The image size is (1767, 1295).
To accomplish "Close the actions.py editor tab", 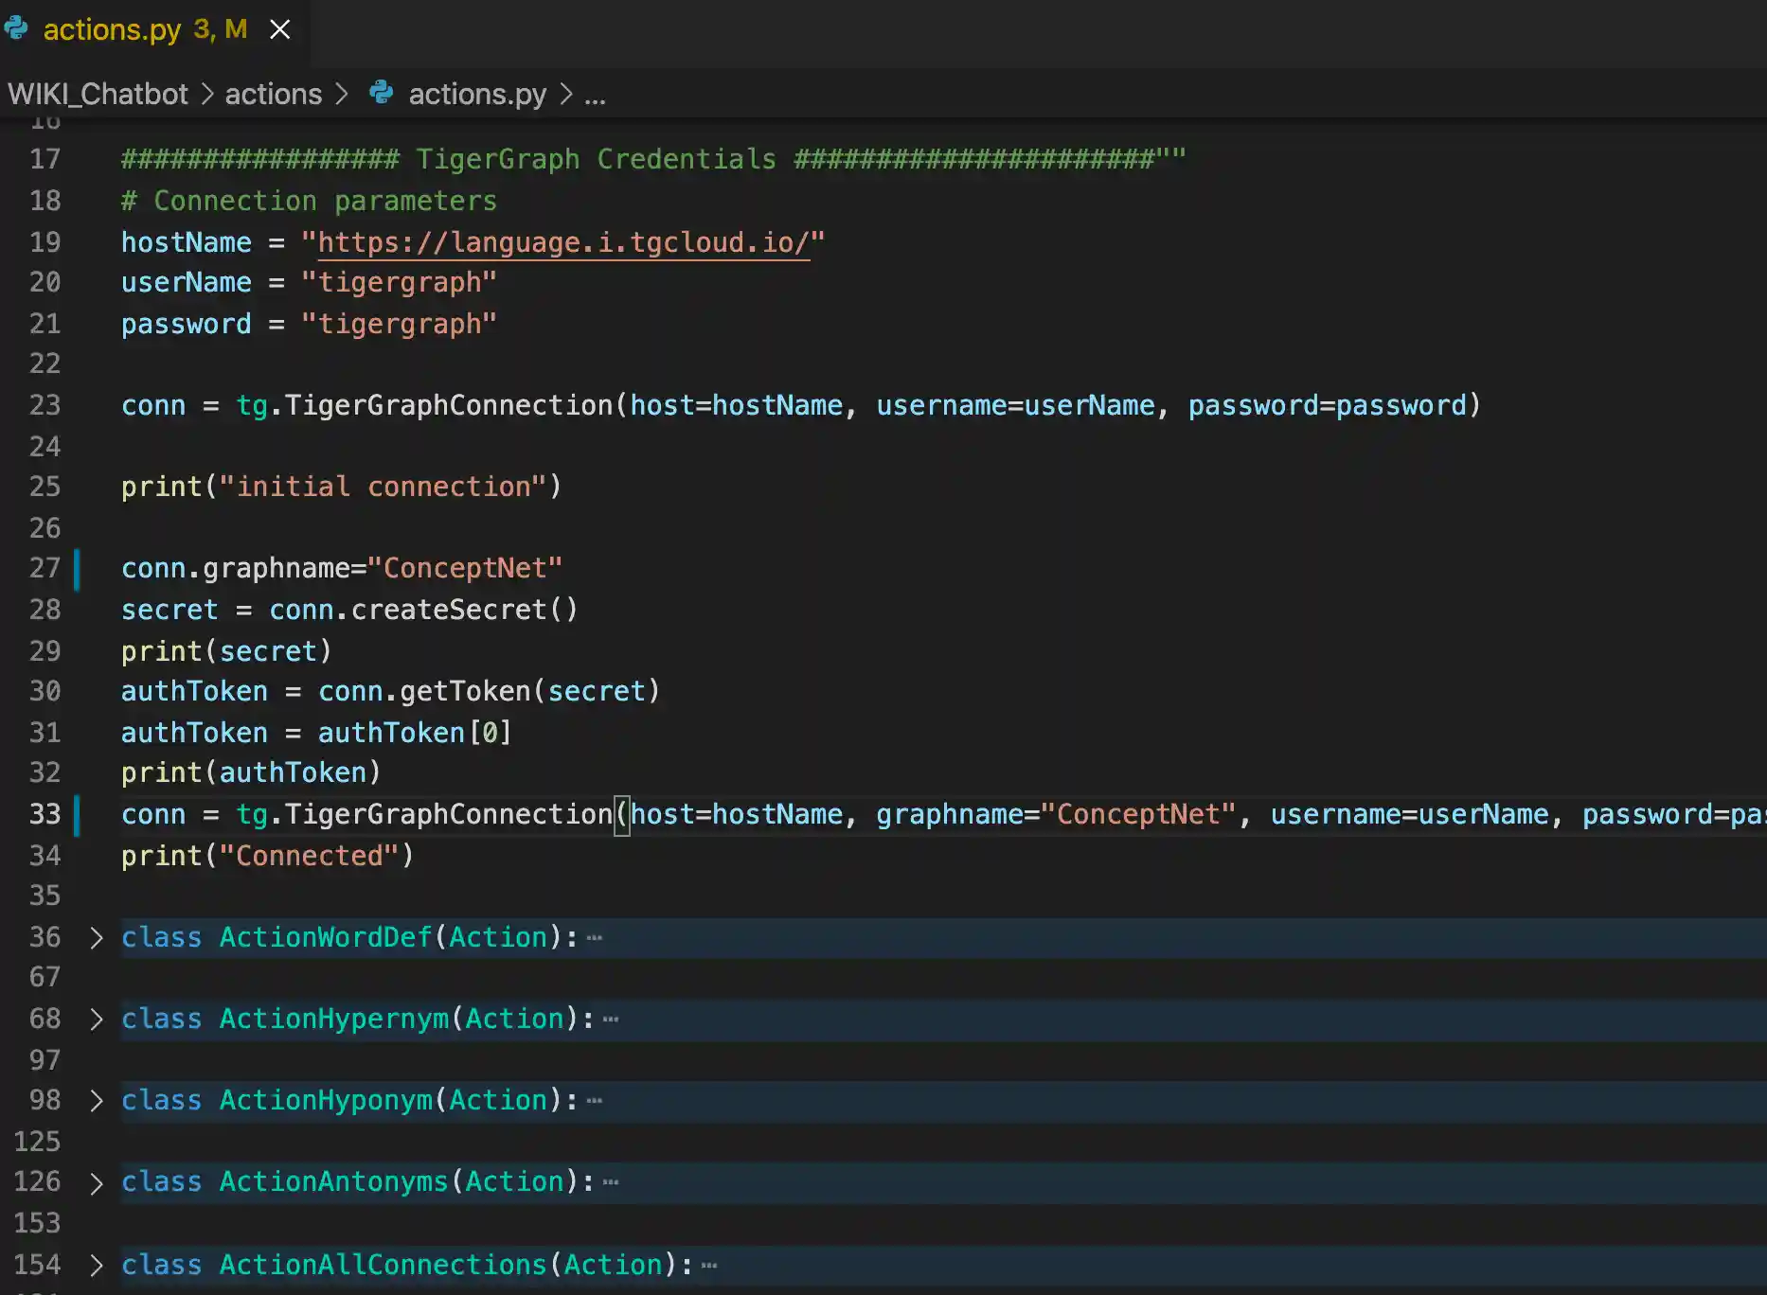I will click(x=279, y=30).
